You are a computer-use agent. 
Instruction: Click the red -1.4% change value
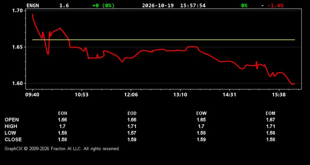coord(276,5)
